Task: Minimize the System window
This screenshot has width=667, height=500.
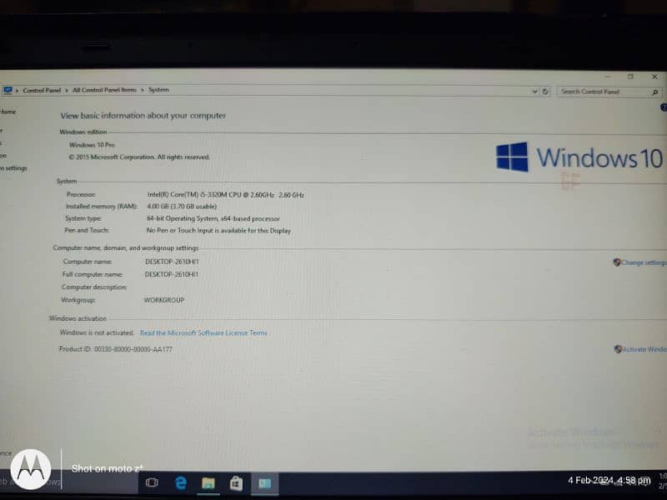Action: click(608, 77)
